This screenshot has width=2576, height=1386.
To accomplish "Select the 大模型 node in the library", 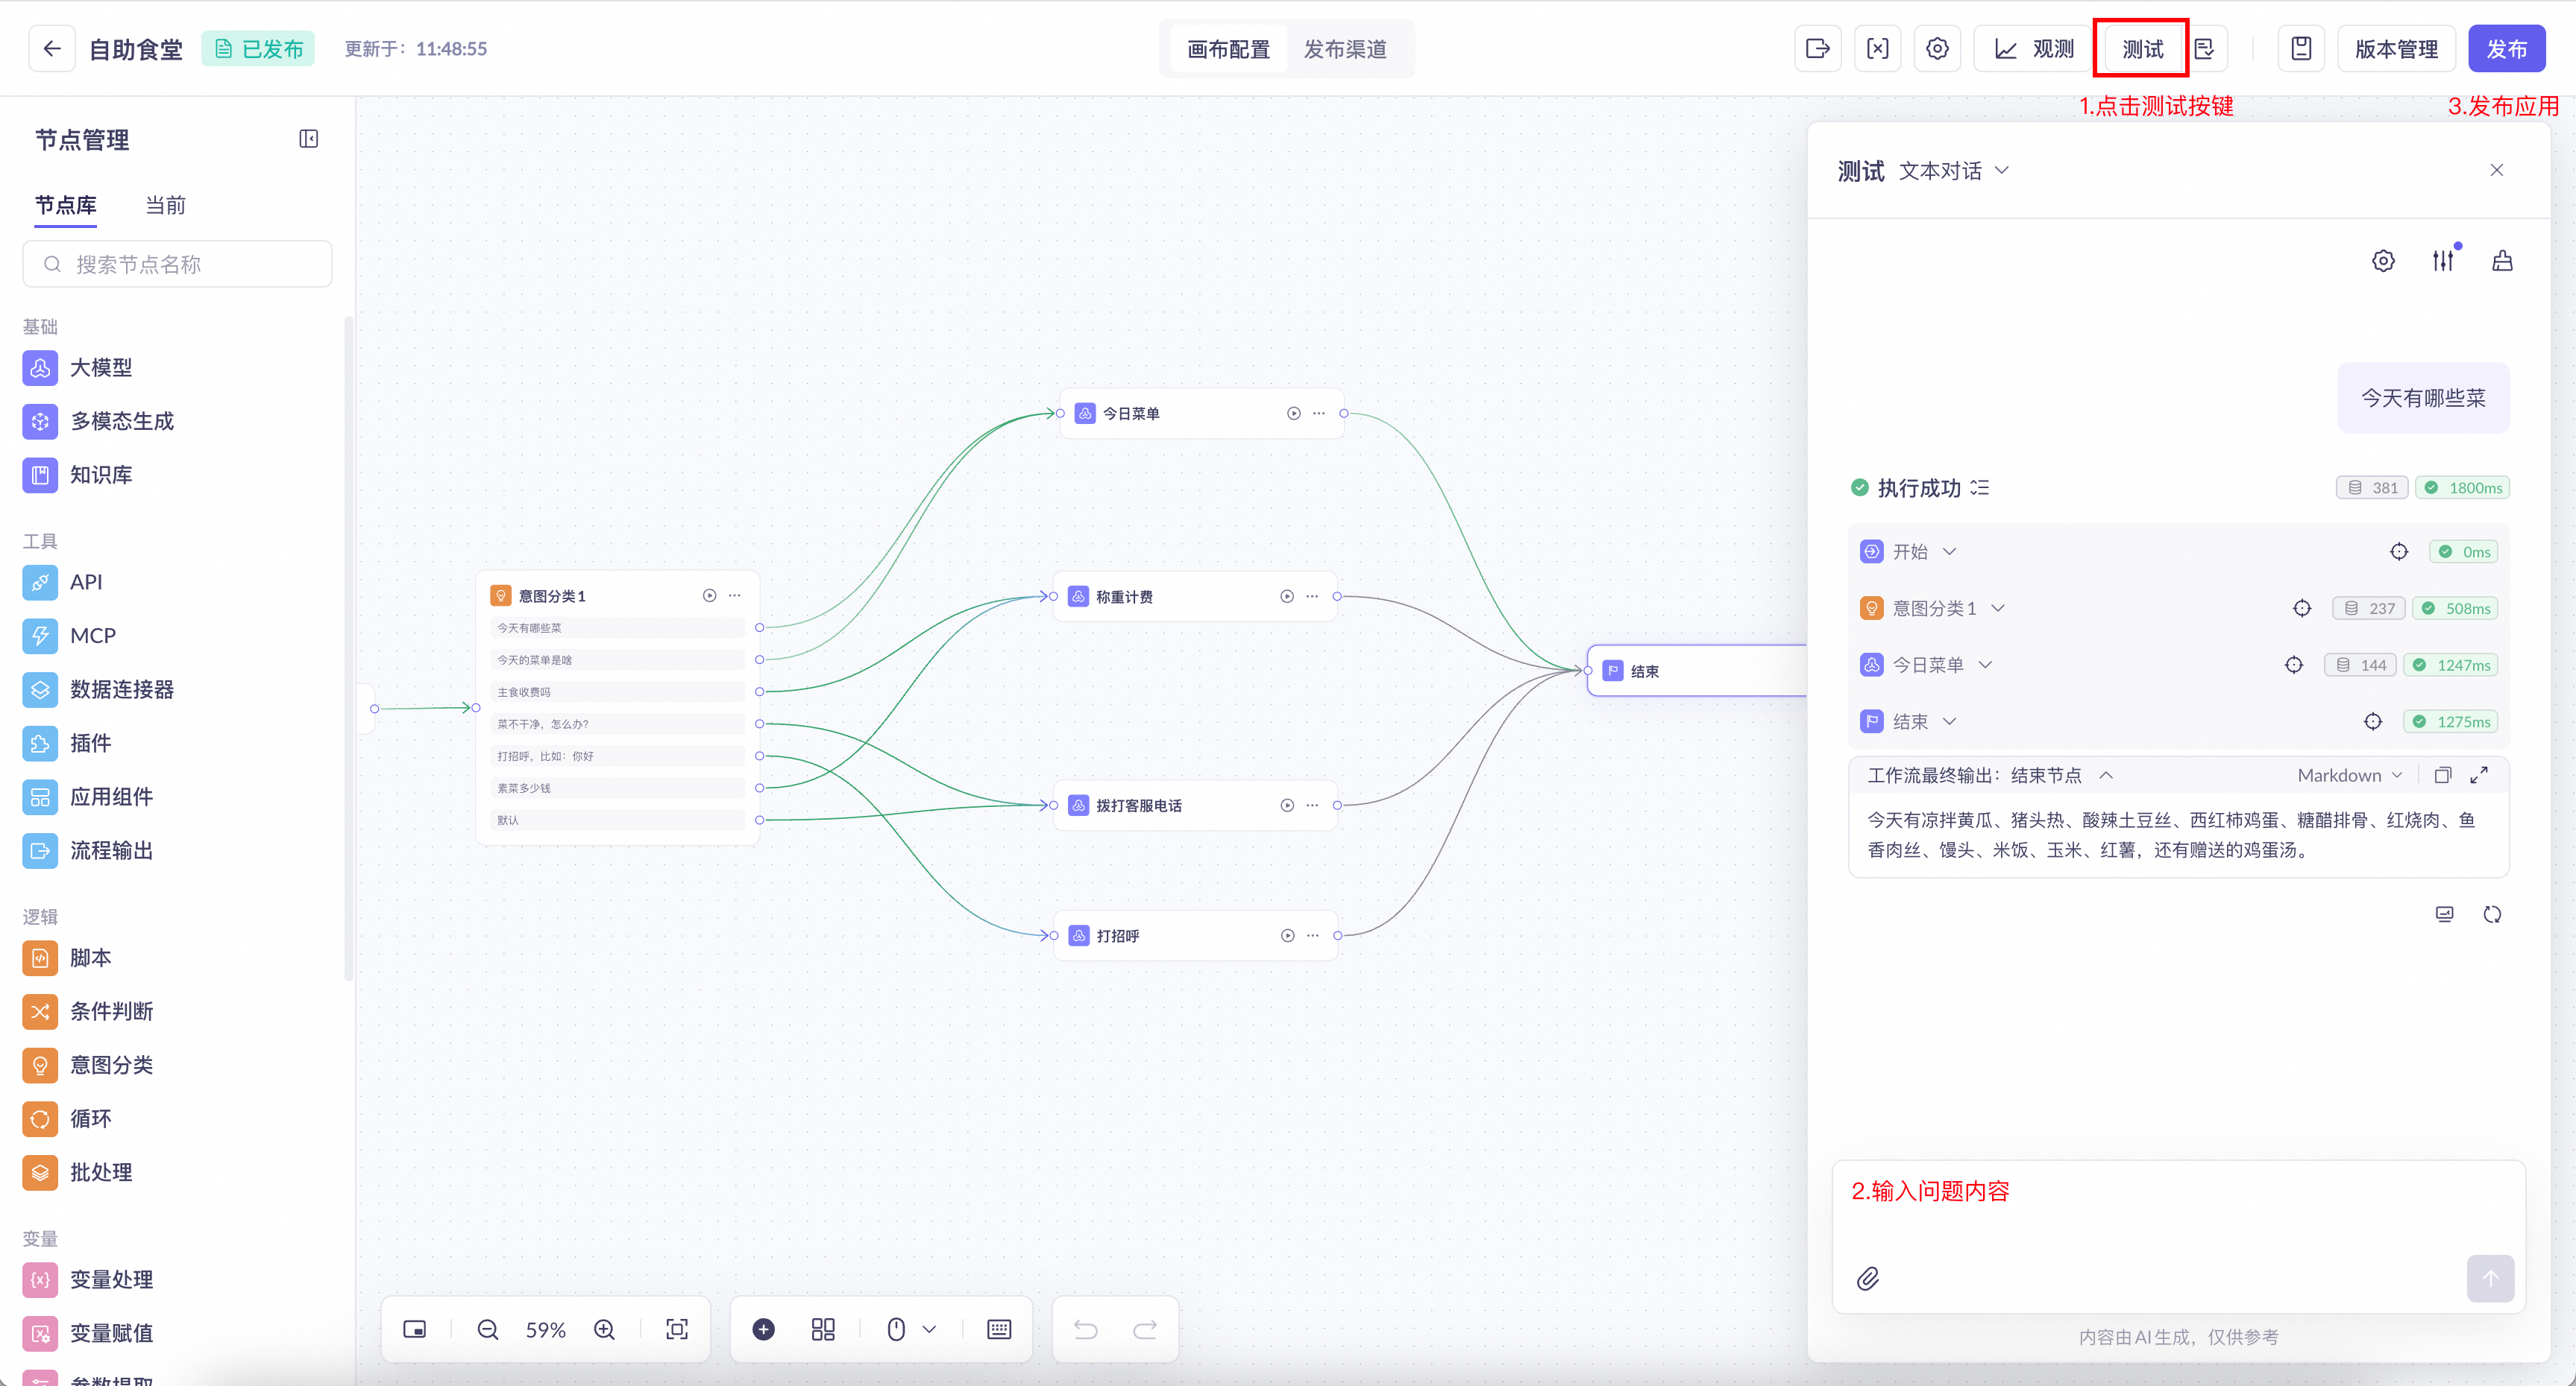I will tap(78, 367).
